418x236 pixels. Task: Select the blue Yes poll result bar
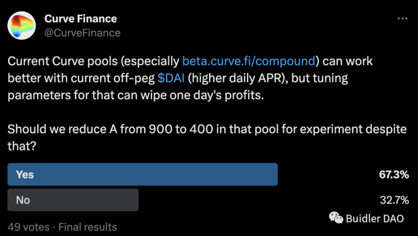click(142, 174)
